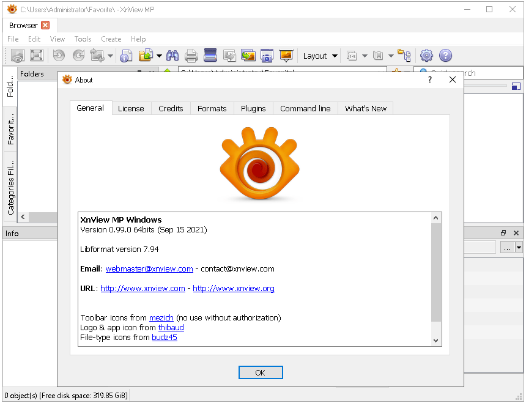This screenshot has height=403, width=526.
Task: Click the blue Help question mark icon
Action: (445, 55)
